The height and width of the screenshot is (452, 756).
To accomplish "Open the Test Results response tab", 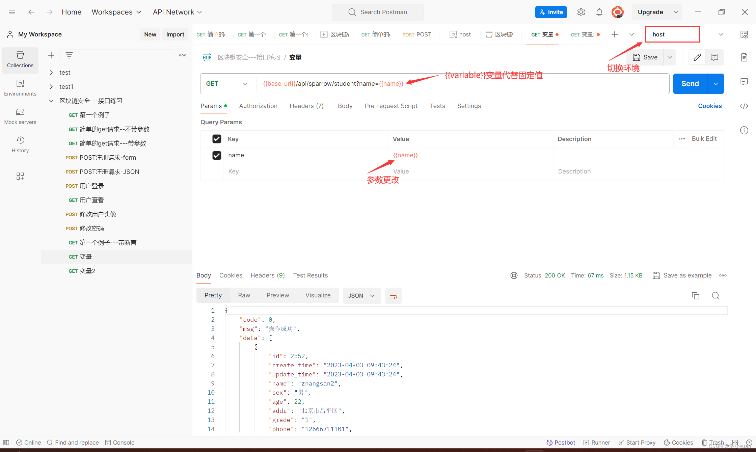I will point(310,275).
